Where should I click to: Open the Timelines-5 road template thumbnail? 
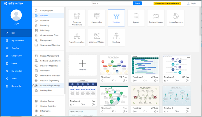114,96
